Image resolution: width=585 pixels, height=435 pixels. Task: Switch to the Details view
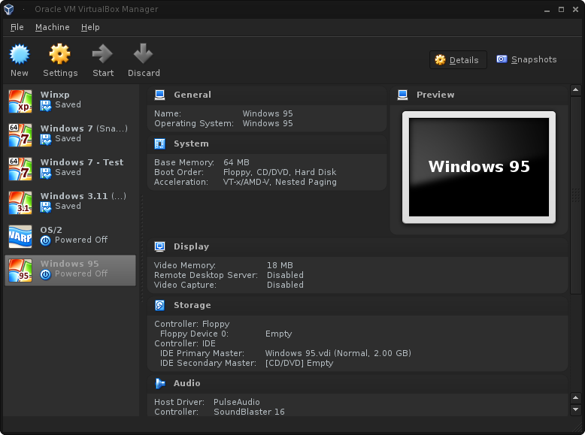coord(458,60)
